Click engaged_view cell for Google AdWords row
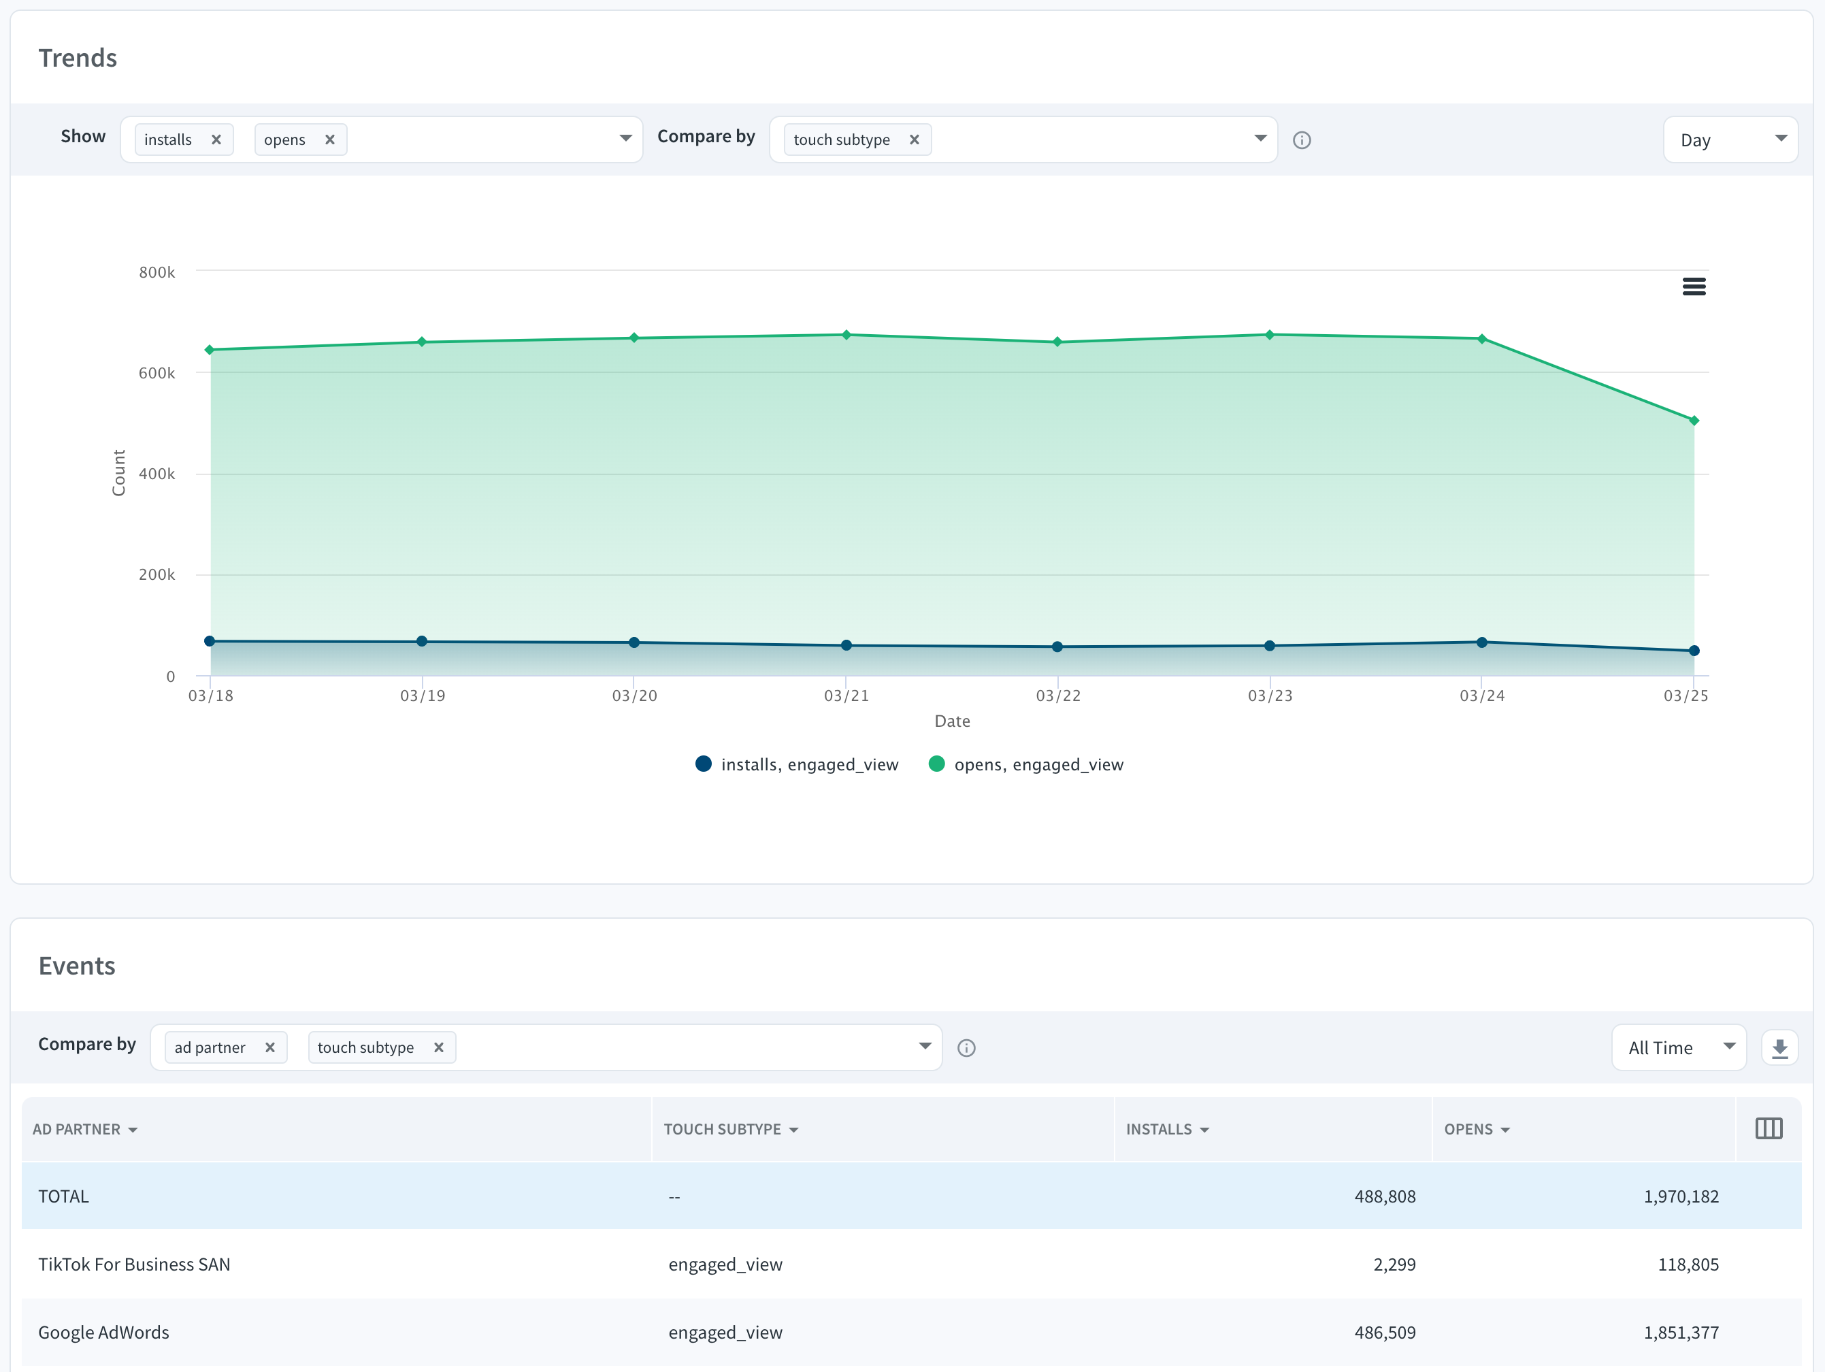Viewport: 1825px width, 1372px height. point(725,1333)
